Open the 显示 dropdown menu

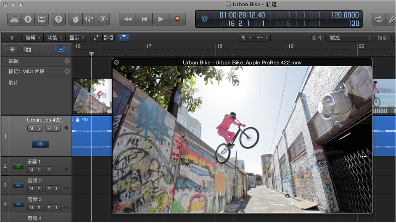click(77, 38)
